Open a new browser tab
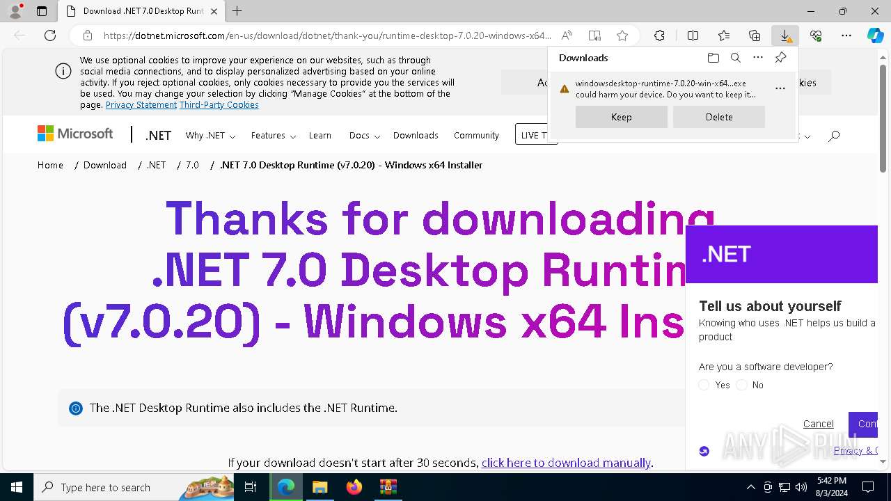891x501 pixels. point(237,11)
